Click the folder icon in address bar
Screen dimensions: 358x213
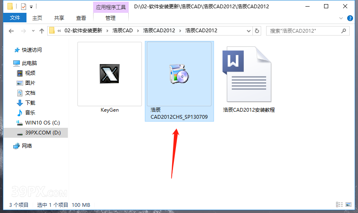pos(52,30)
